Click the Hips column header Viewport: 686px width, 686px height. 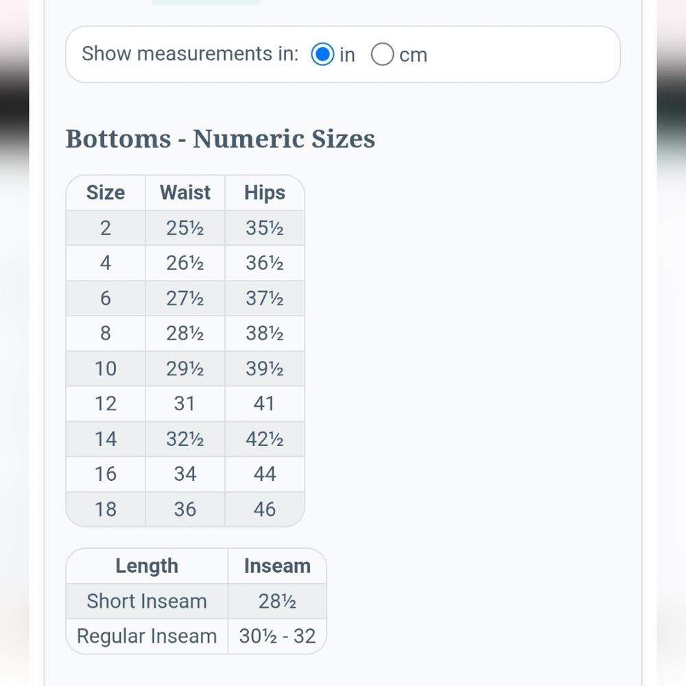[265, 193]
